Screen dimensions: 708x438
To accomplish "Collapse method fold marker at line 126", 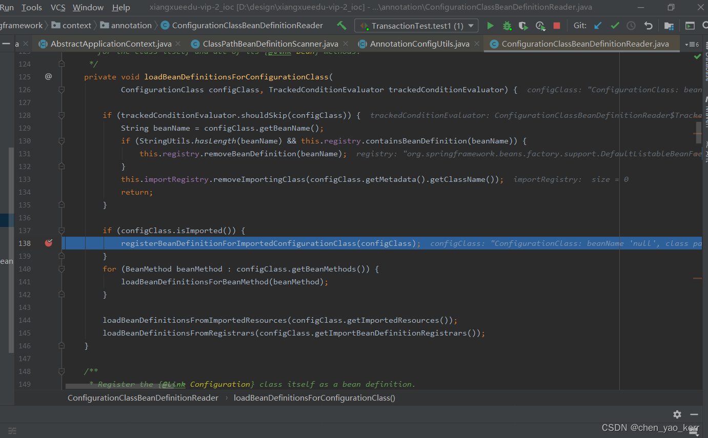I will (62, 89).
